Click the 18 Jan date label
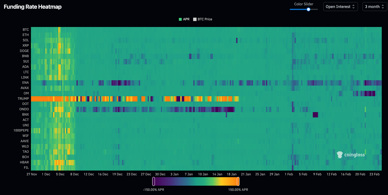The width and height of the screenshot is (388, 195). pos(232,174)
